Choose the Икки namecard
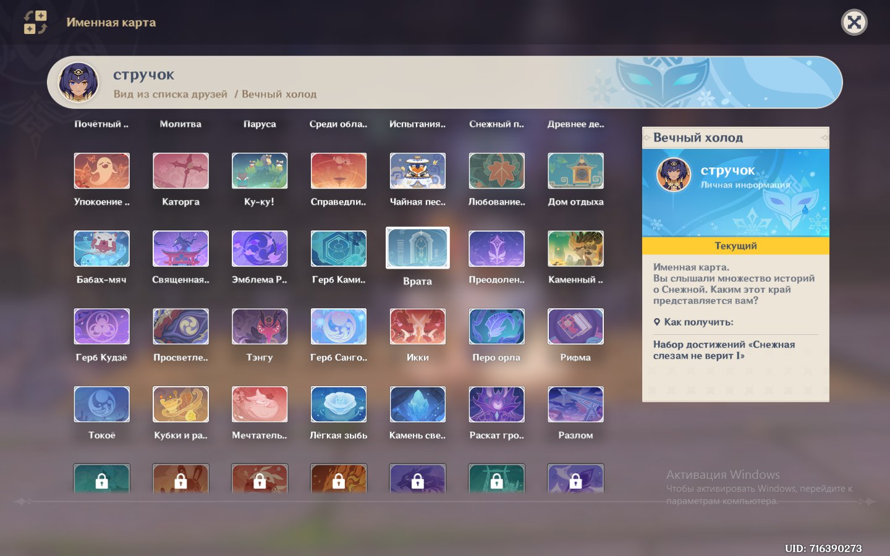This screenshot has height=556, width=890. pyautogui.click(x=418, y=327)
